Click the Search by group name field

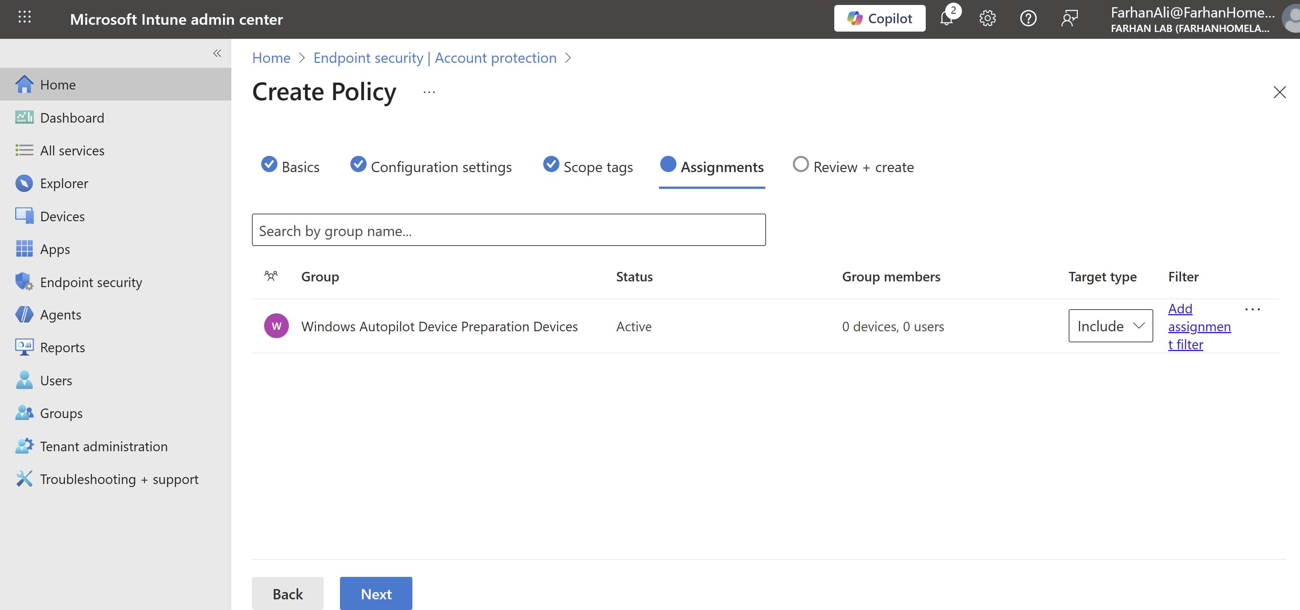(x=508, y=230)
